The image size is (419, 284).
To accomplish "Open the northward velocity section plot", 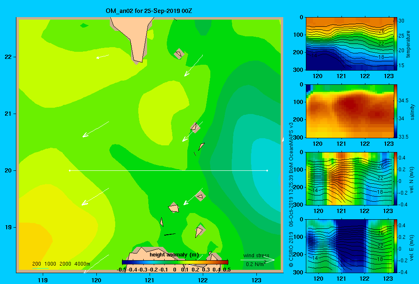I will [350, 179].
